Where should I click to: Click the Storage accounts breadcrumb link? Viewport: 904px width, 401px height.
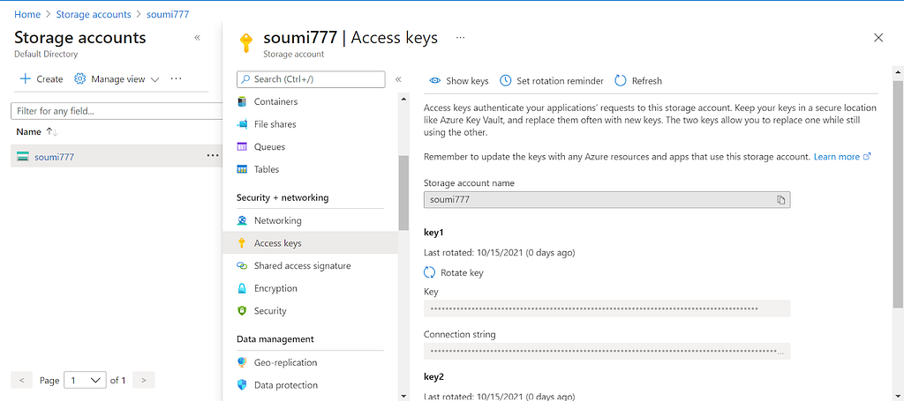(94, 14)
